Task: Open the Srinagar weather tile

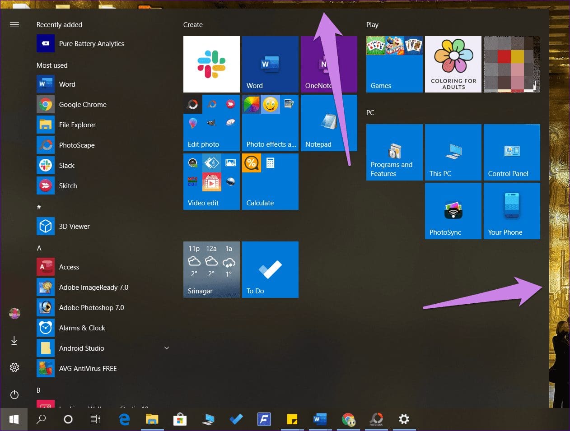Action: point(211,269)
